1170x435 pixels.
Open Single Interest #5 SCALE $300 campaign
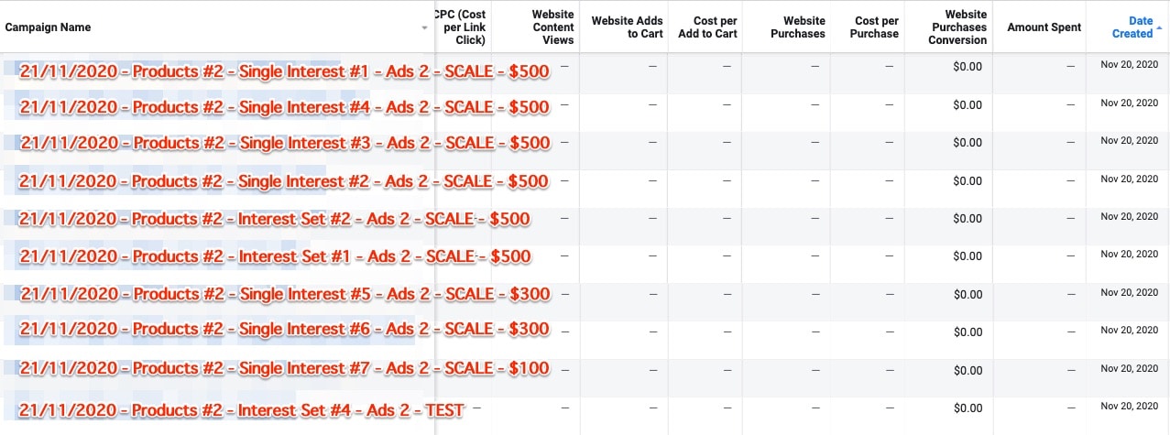[x=284, y=294]
